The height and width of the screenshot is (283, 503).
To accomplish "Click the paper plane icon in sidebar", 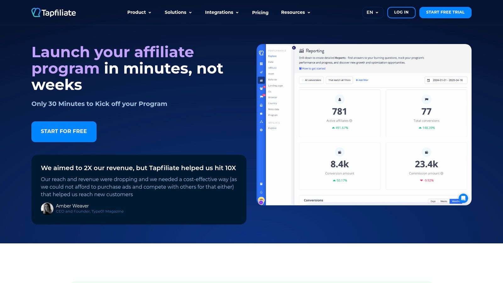I will click(261, 72).
